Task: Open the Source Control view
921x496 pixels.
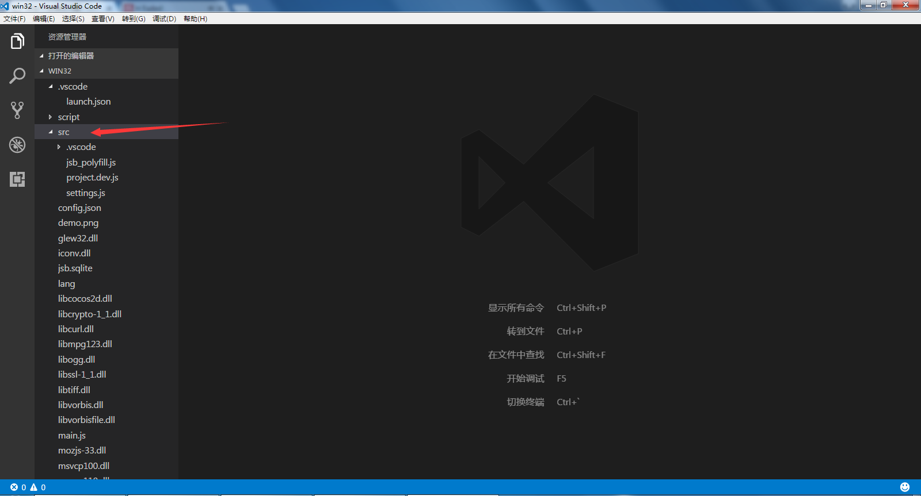Action: (17, 110)
